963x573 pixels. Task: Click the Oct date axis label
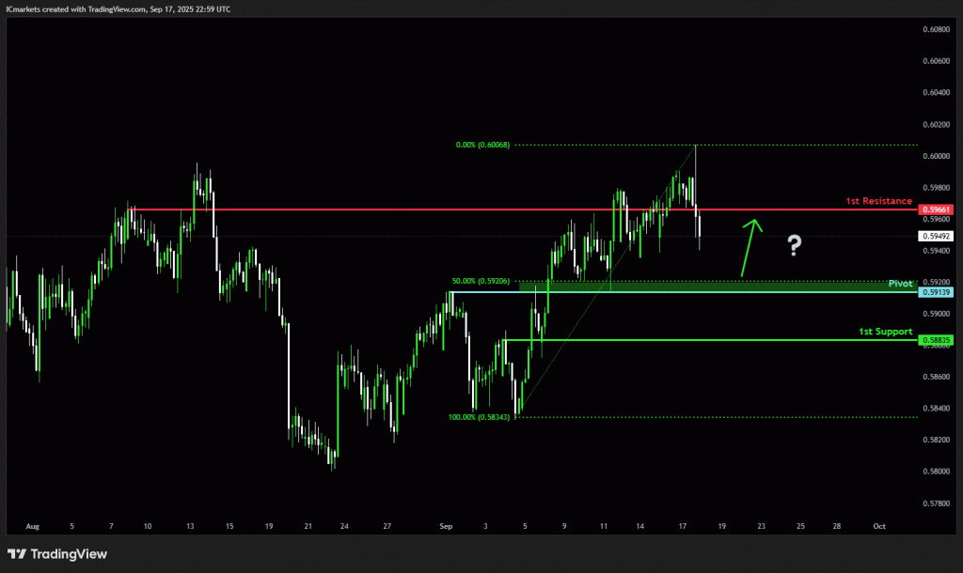coord(879,526)
